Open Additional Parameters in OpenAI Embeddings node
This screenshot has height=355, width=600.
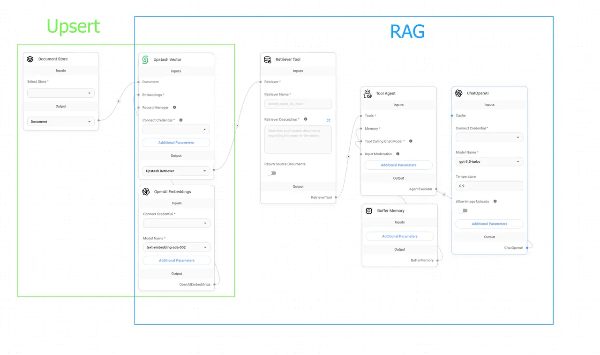point(177,261)
